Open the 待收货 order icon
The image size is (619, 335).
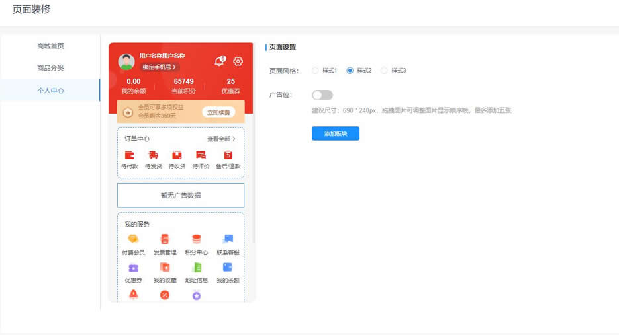pyautogui.click(x=177, y=155)
